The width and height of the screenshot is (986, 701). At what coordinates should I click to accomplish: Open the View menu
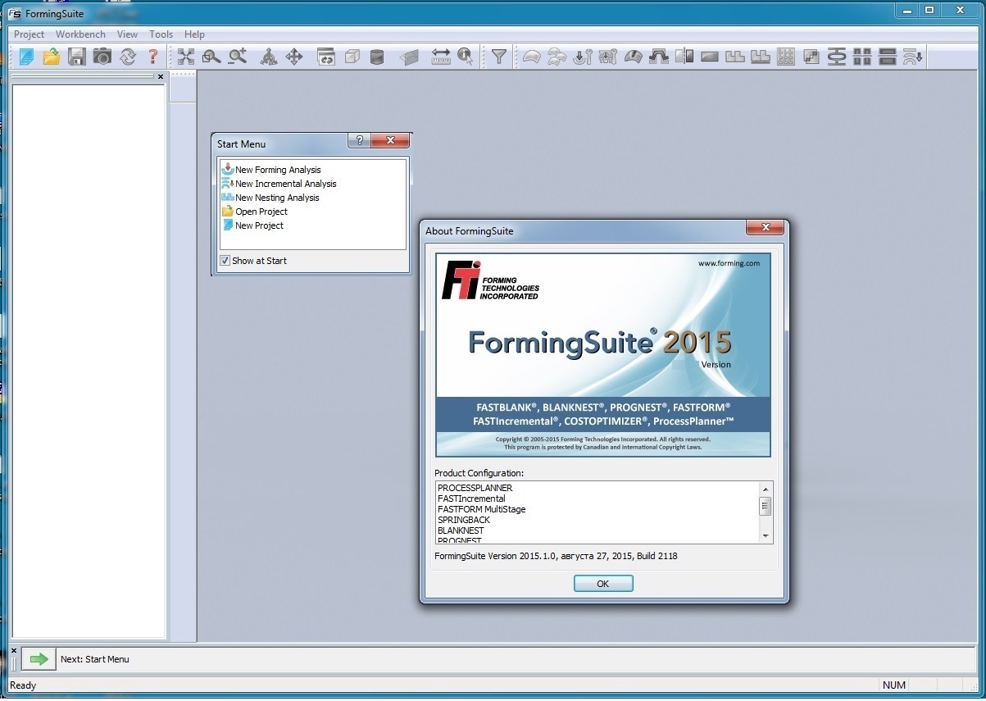coord(127,34)
